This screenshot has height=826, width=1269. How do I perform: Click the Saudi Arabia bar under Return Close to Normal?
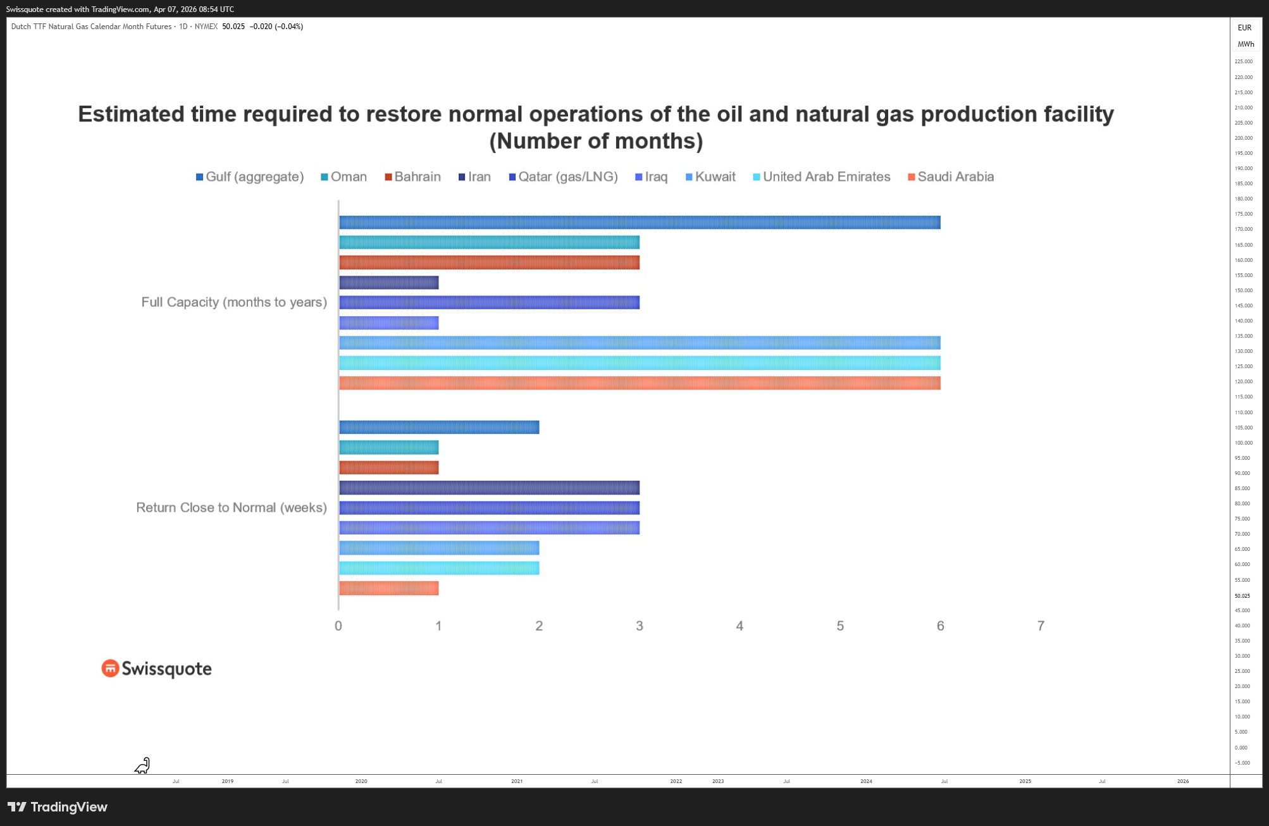coord(388,588)
